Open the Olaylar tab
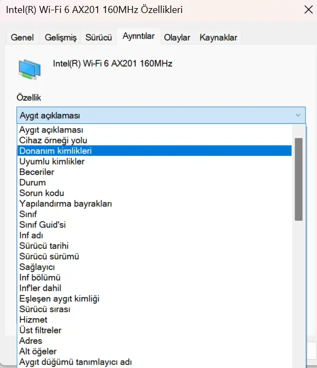This screenshot has height=368, width=317. click(177, 37)
